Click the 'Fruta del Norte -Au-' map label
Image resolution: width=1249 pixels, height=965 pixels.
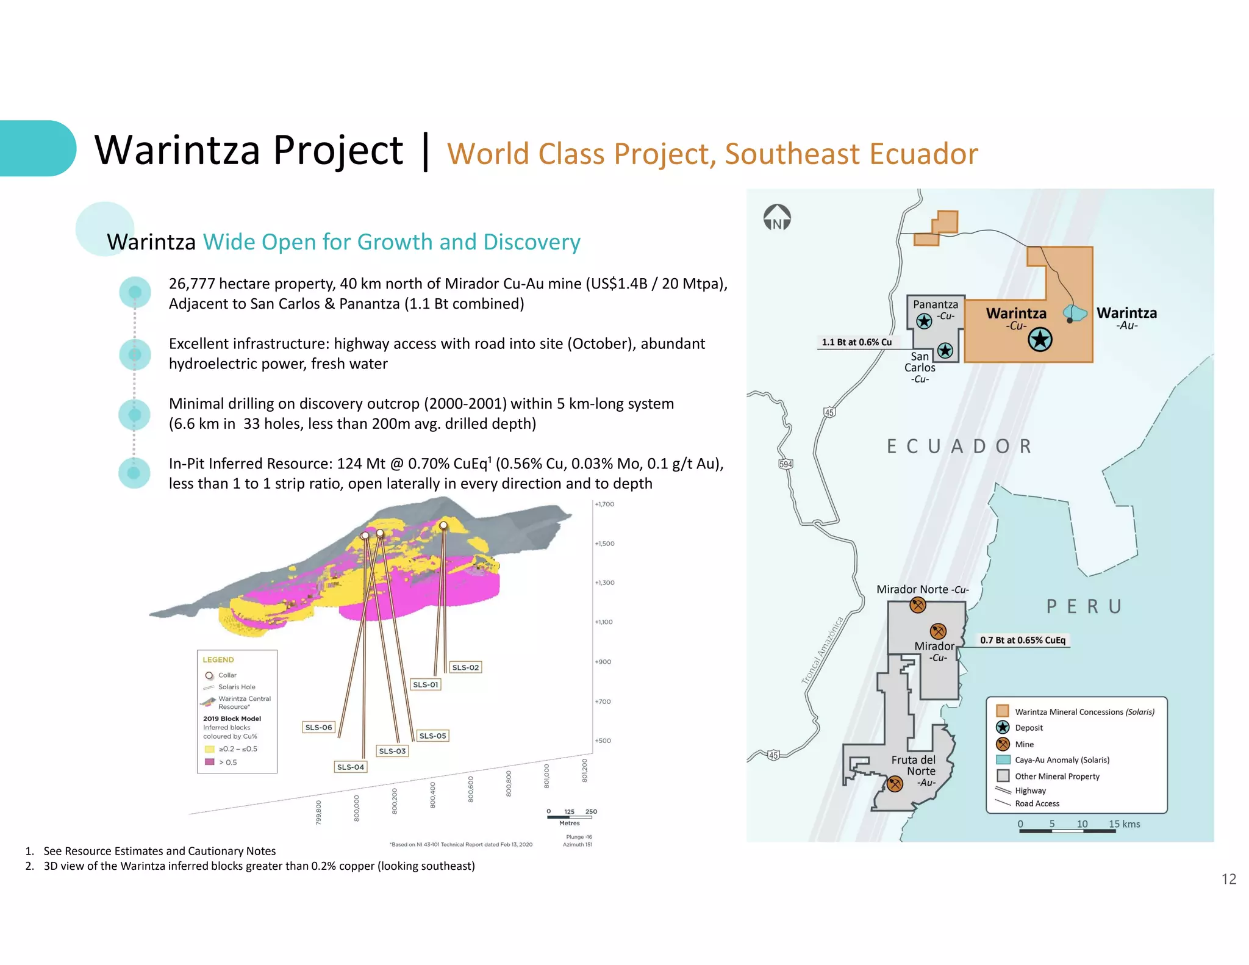pyautogui.click(x=914, y=771)
